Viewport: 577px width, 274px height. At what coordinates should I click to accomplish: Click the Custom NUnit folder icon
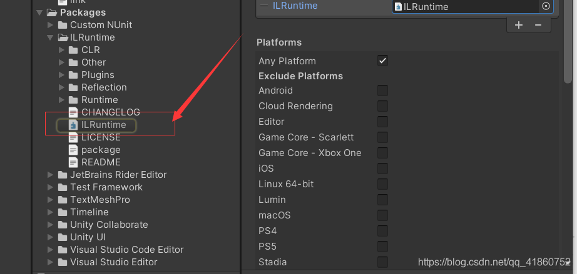point(63,25)
